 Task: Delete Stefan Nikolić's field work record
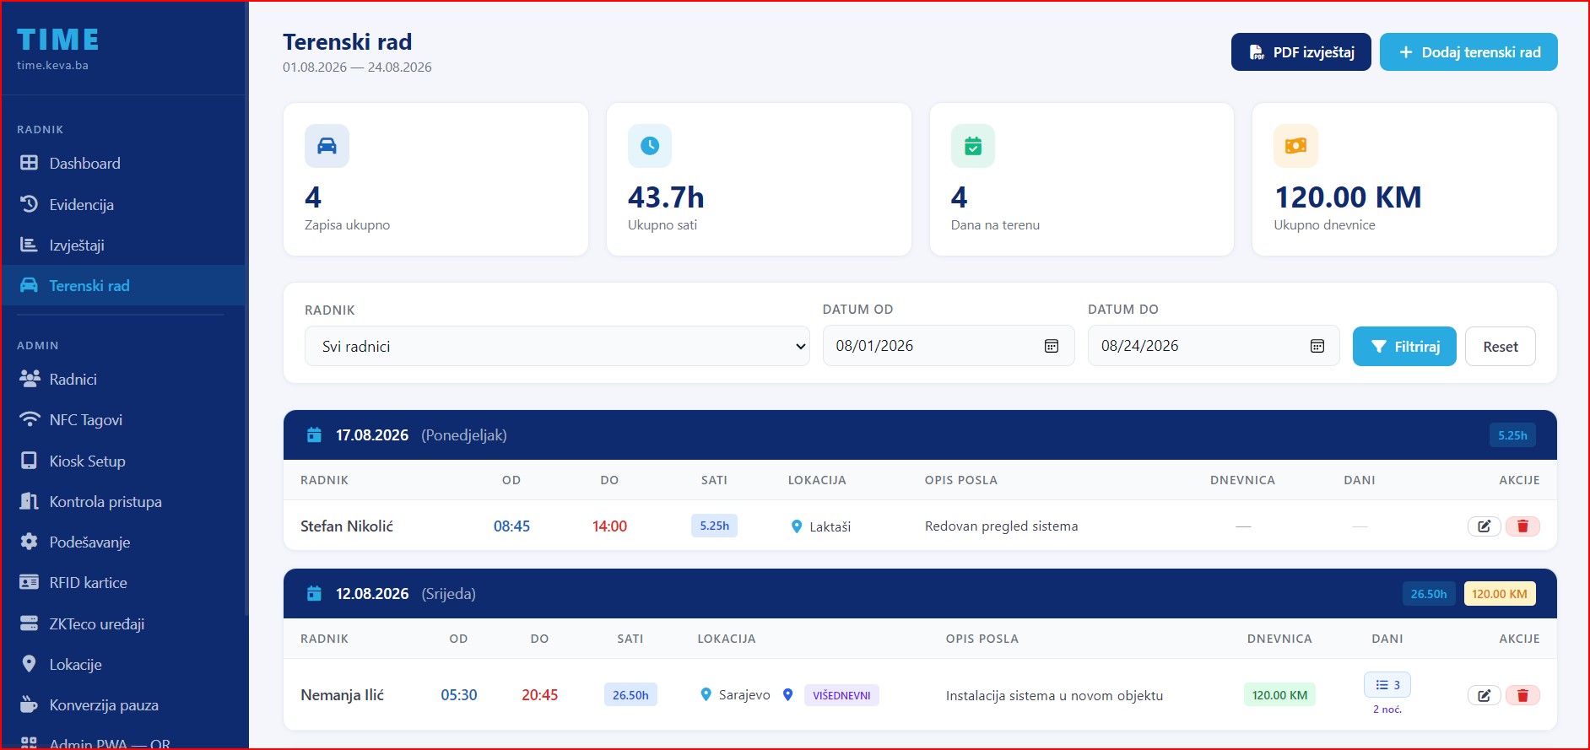click(1522, 526)
